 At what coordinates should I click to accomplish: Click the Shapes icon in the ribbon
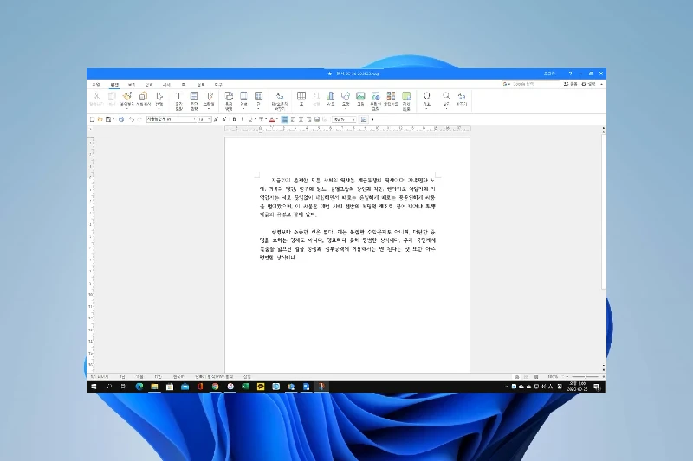click(346, 96)
